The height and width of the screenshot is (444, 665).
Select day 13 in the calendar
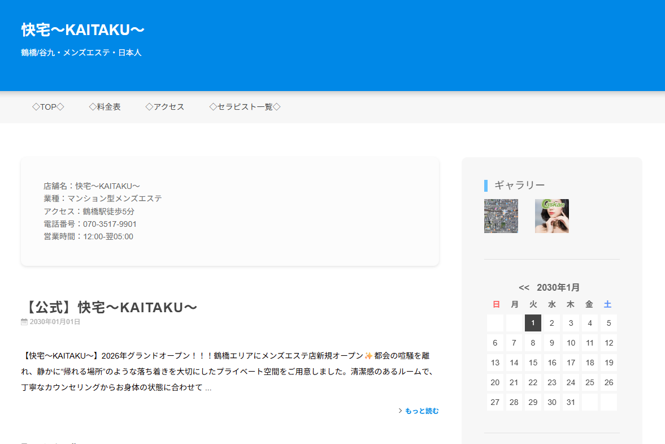coord(495,363)
